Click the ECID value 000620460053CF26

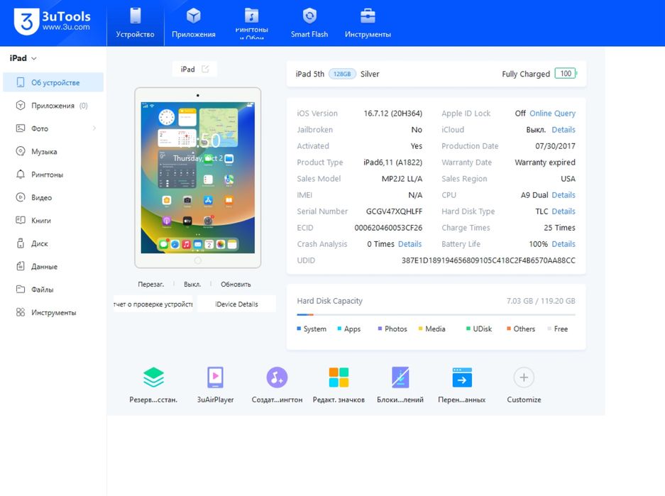(388, 228)
